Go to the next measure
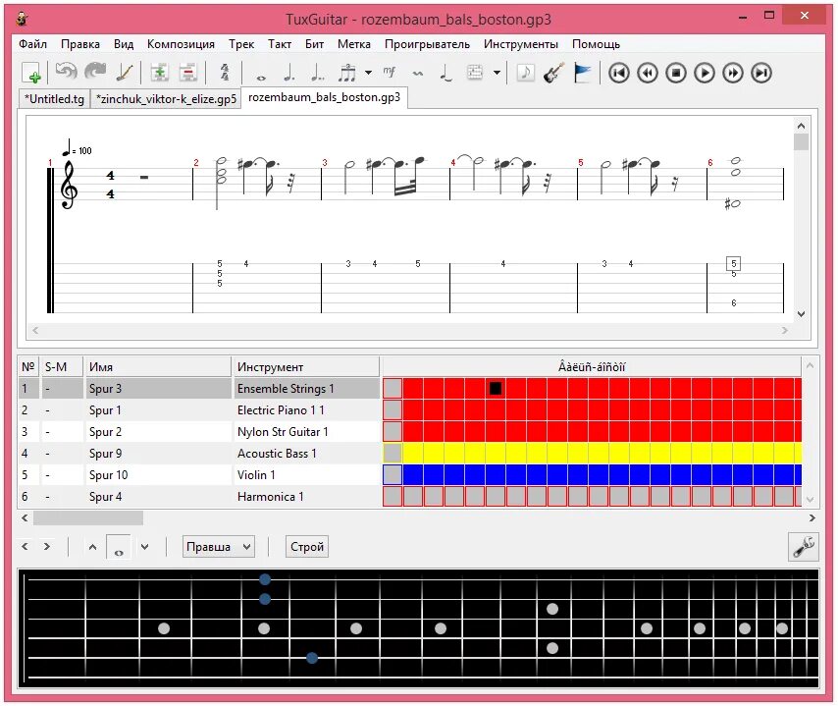The width and height of the screenshot is (838, 706). tap(733, 73)
